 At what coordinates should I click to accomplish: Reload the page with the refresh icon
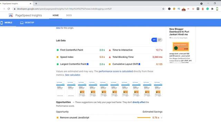(9, 9)
